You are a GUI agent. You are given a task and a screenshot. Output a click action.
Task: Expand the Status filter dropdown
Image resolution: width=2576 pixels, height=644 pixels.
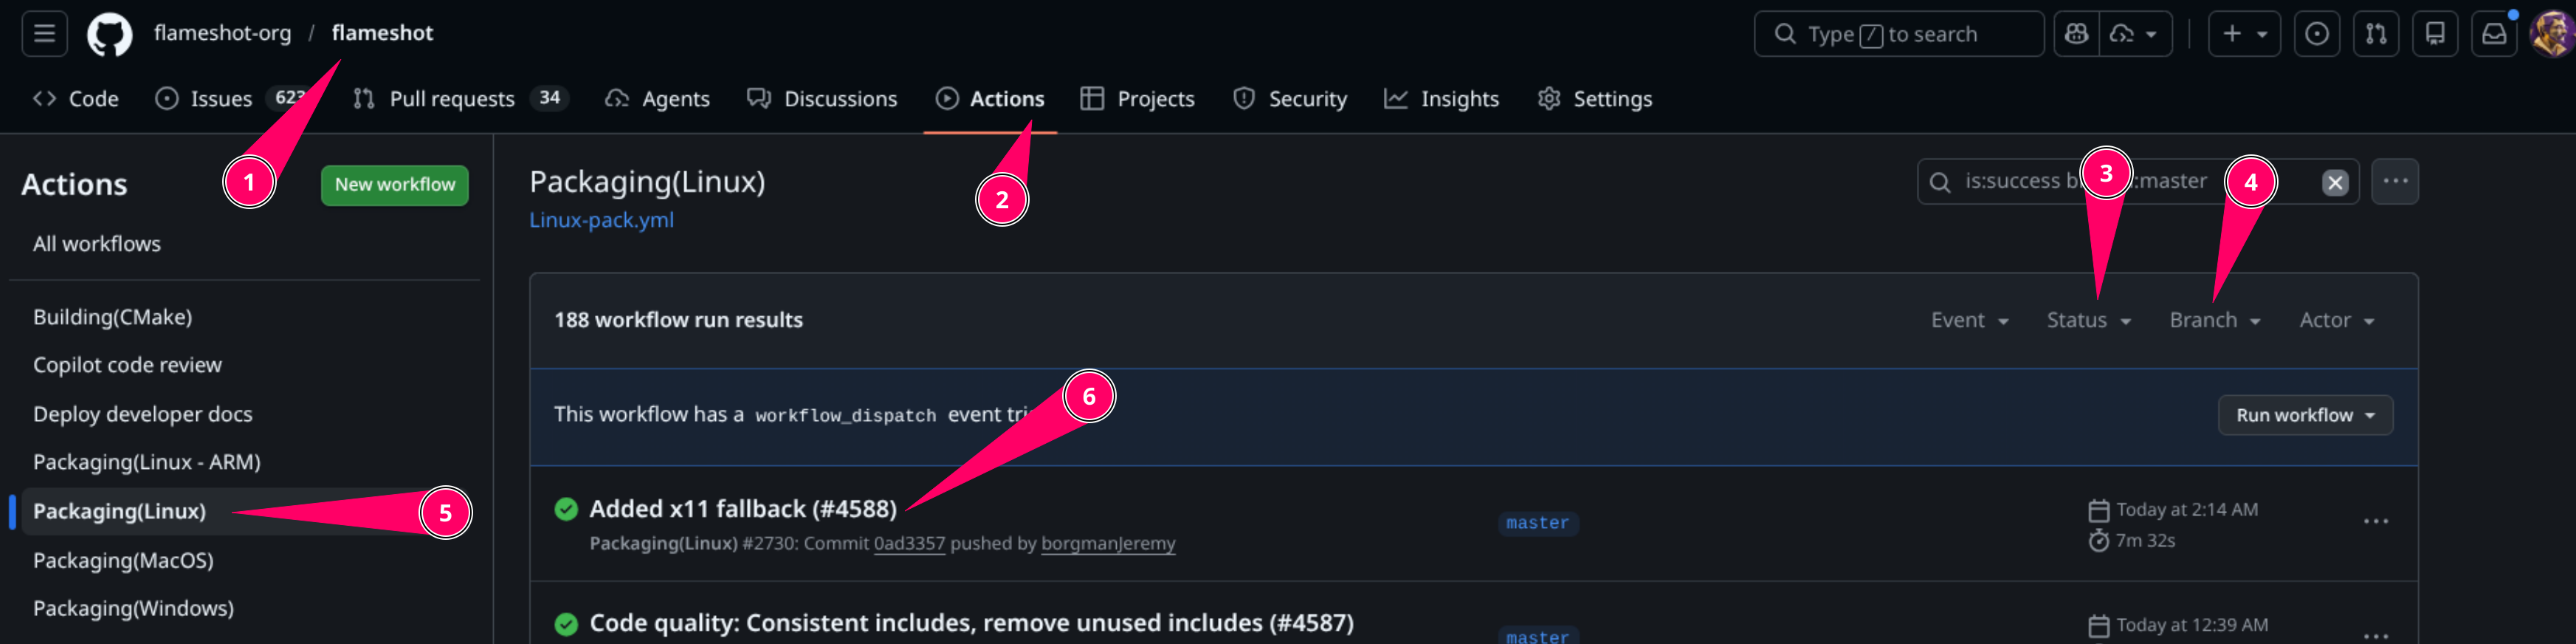[x=2088, y=320]
